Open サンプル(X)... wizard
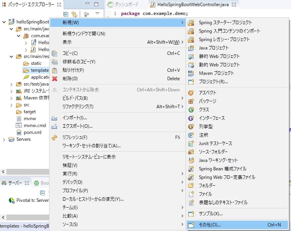The image size is (291, 231). (237, 214)
